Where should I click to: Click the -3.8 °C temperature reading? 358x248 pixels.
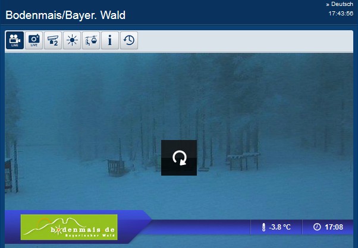pos(280,227)
